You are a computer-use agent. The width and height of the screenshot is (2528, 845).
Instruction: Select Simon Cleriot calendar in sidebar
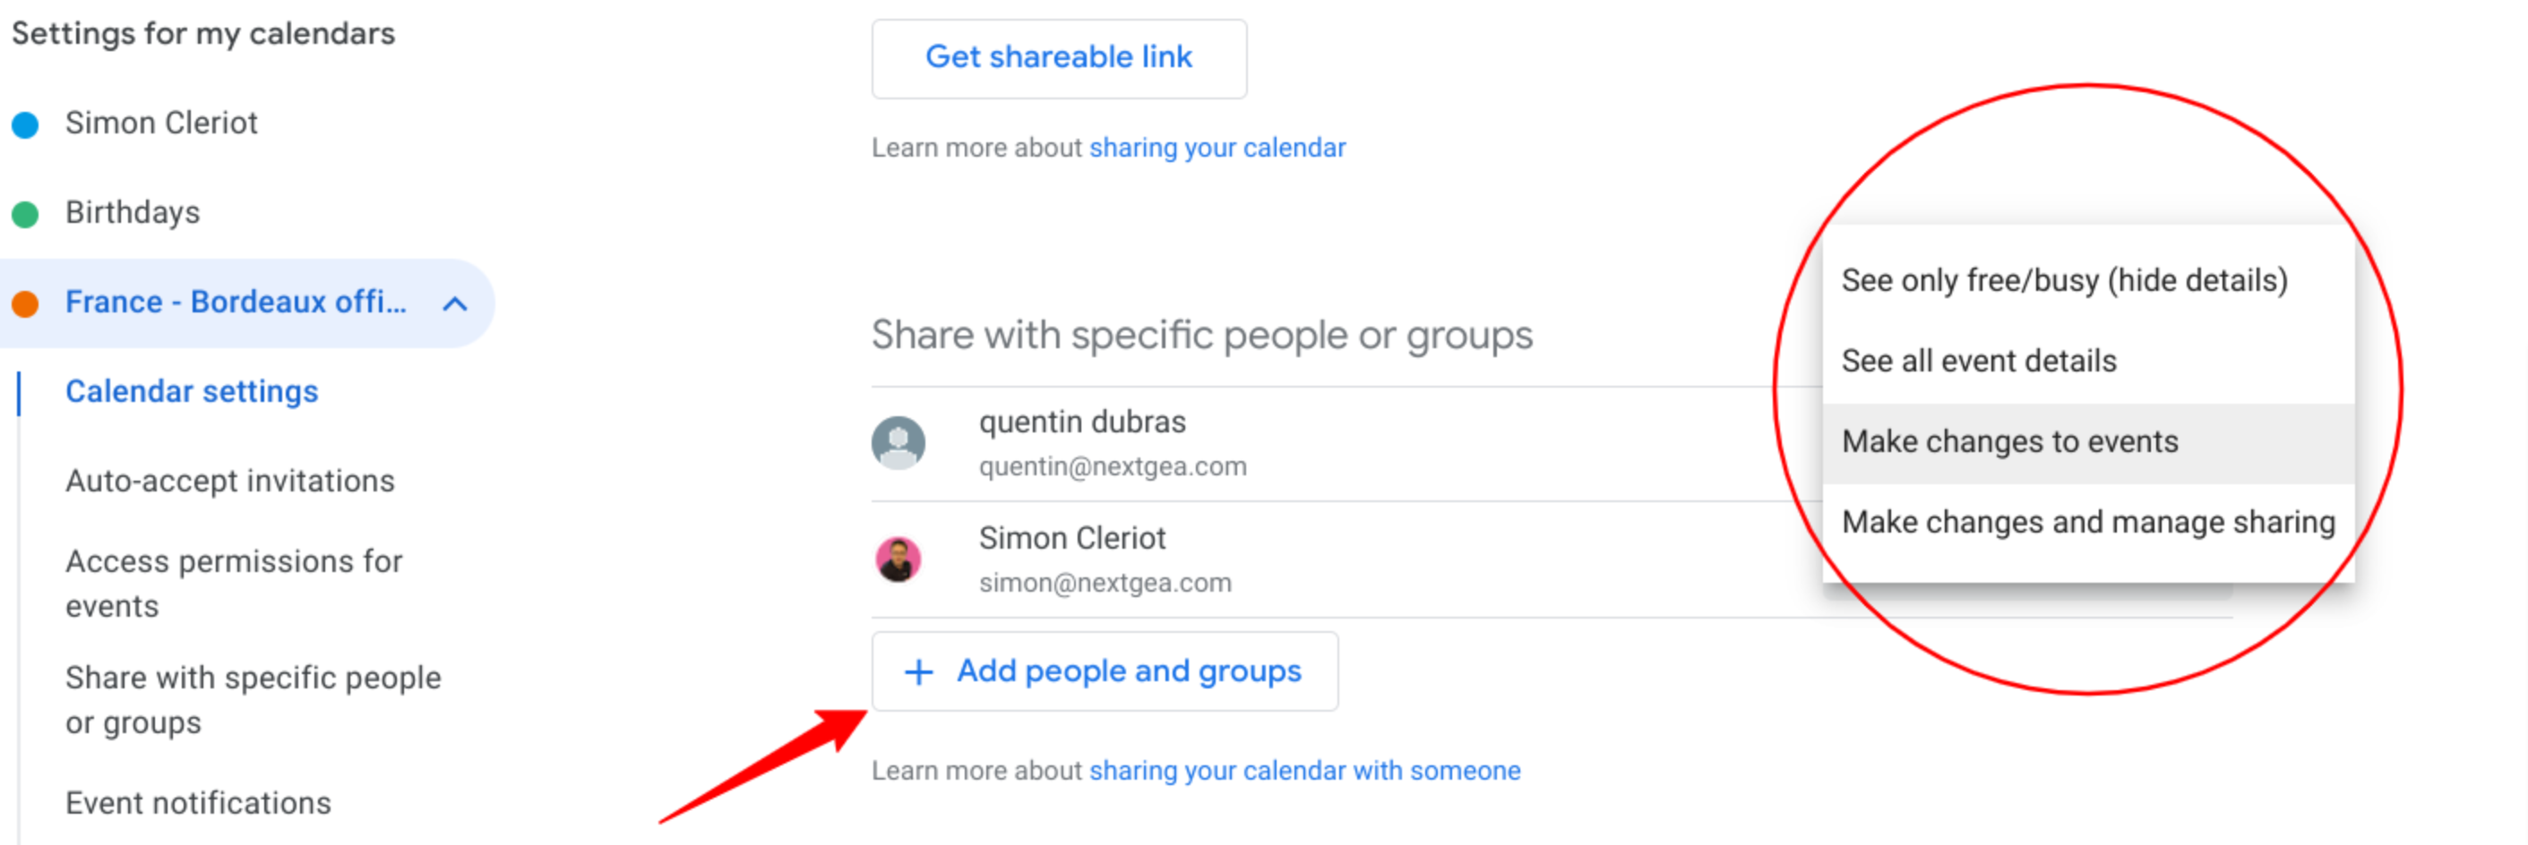click(x=161, y=124)
